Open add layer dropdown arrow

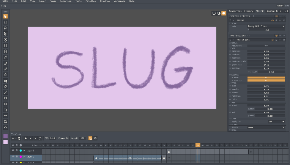16,139
